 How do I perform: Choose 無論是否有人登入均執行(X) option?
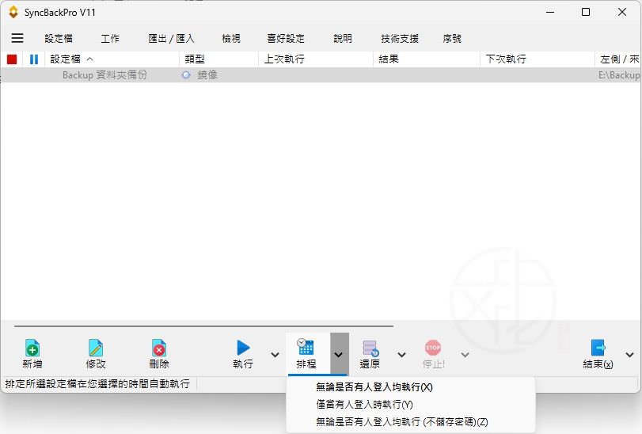pyautogui.click(x=374, y=387)
